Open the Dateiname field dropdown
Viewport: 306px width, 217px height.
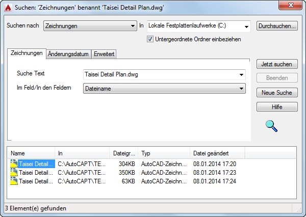(x=164, y=89)
